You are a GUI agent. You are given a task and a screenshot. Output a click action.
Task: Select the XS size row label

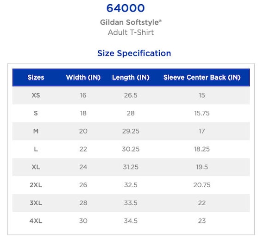pyautogui.click(x=36, y=95)
